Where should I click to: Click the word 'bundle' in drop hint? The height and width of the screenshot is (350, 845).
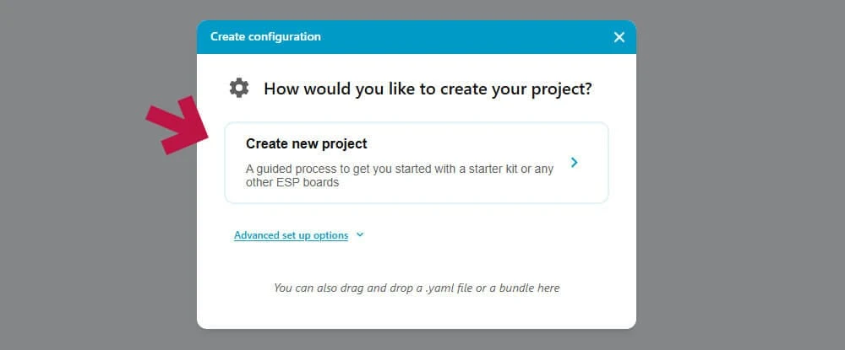515,288
